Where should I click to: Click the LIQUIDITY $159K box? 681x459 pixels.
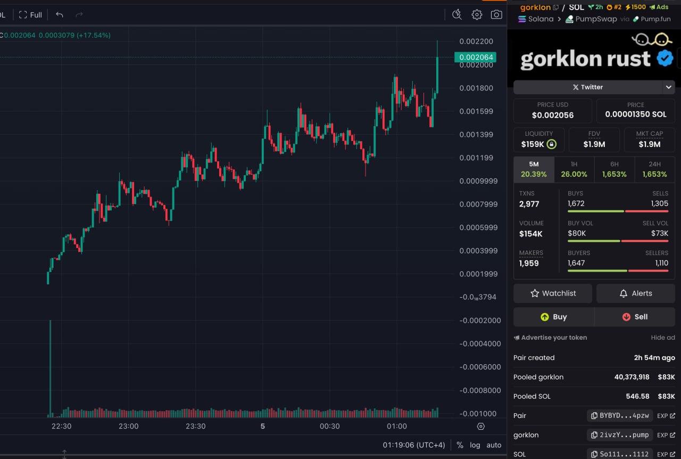(538, 140)
